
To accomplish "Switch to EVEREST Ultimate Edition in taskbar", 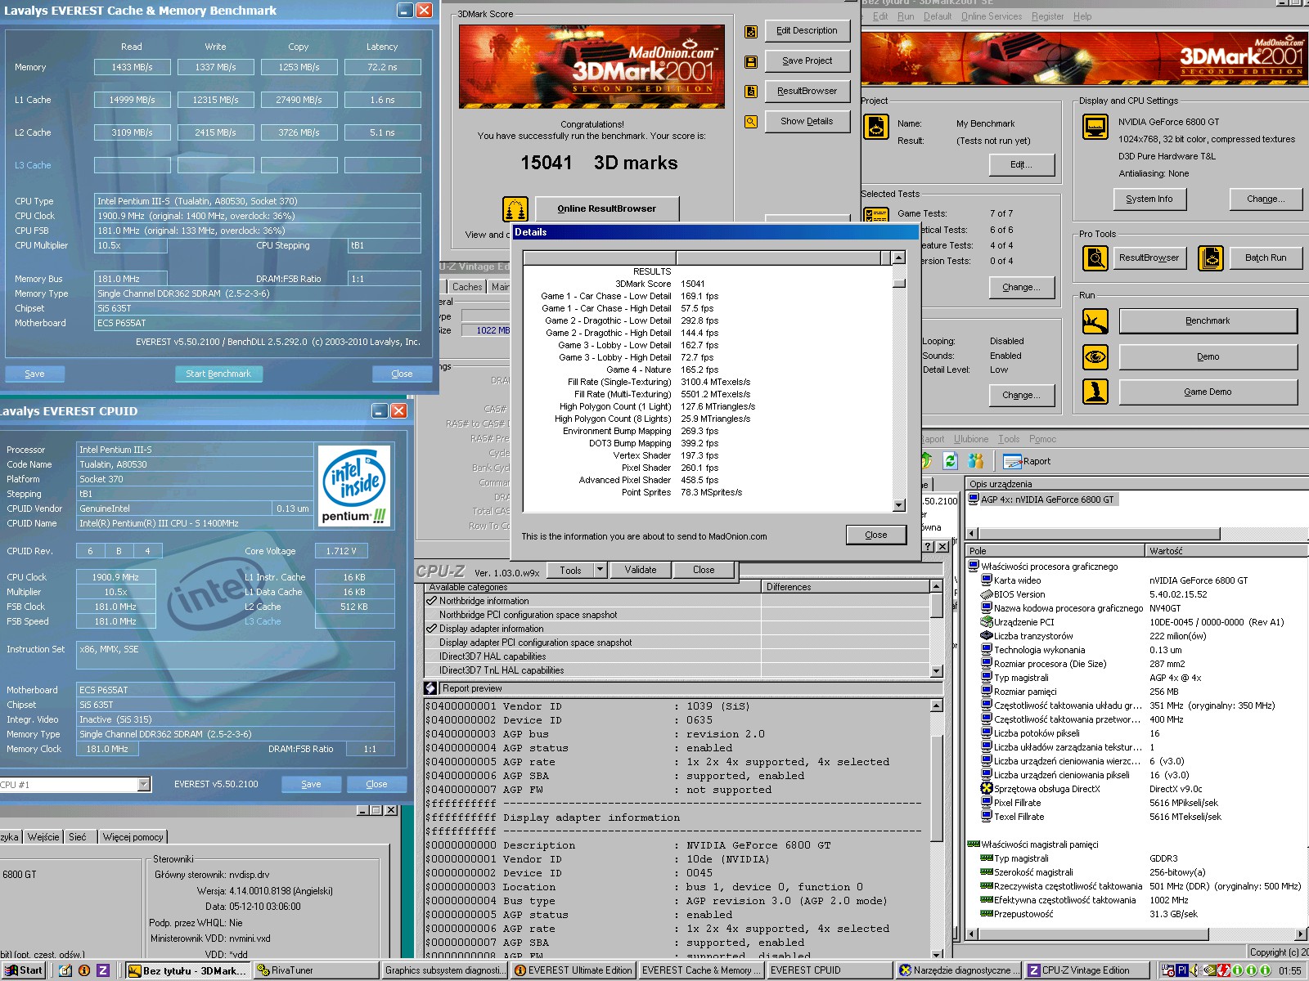I will click(x=574, y=970).
